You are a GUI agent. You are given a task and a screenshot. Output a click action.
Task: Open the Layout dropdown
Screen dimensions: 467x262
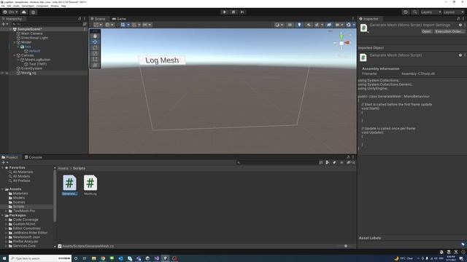pos(454,12)
